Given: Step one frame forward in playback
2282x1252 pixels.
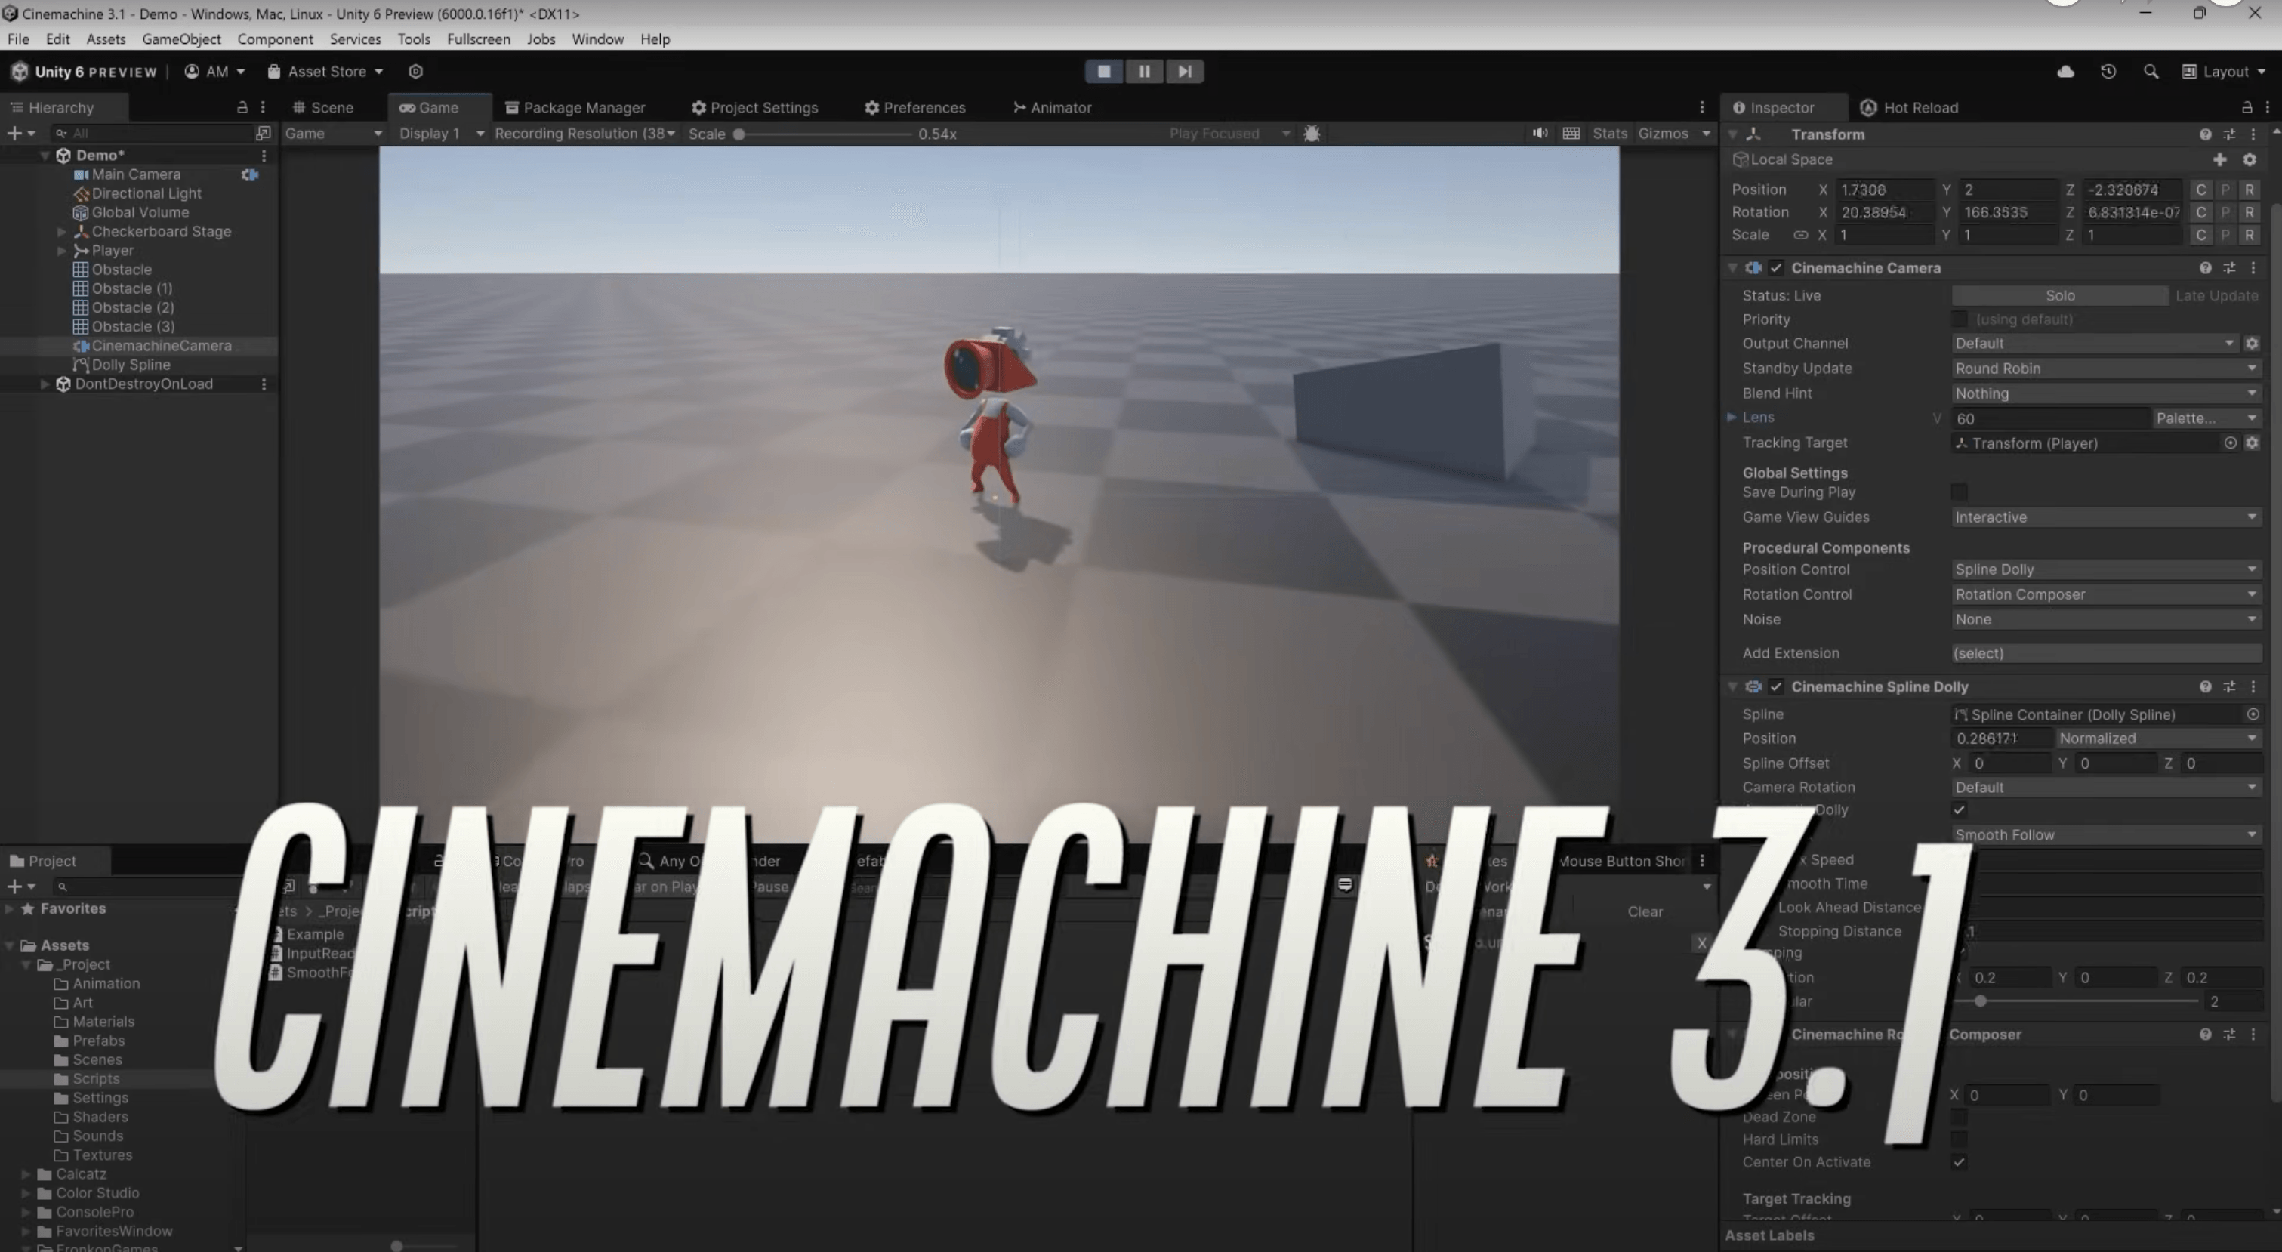Looking at the screenshot, I should tap(1184, 71).
